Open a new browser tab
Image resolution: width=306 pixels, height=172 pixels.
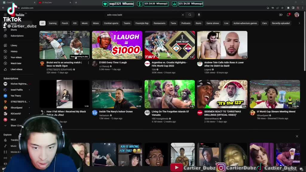pos(76,2)
